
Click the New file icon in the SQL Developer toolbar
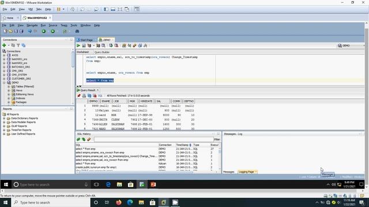[5, 31]
